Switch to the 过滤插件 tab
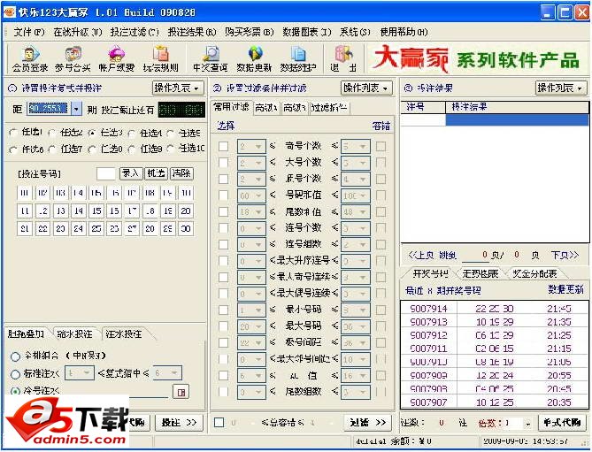 [x=329, y=108]
